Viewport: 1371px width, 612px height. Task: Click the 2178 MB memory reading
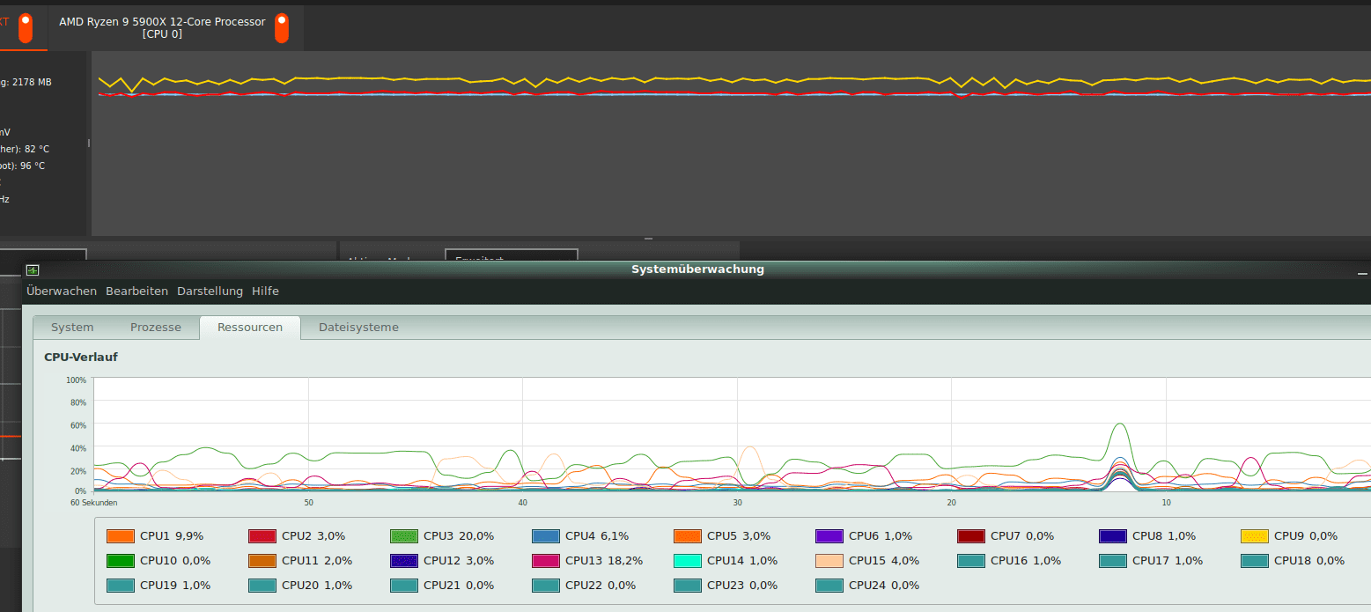click(x=32, y=82)
